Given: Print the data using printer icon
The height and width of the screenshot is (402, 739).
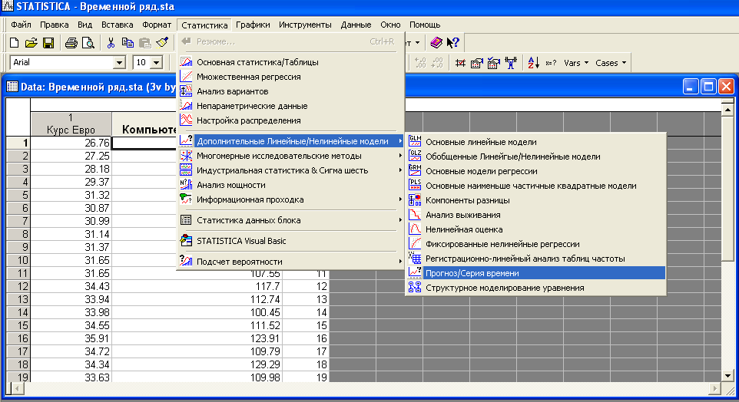Looking at the screenshot, I should click(71, 43).
